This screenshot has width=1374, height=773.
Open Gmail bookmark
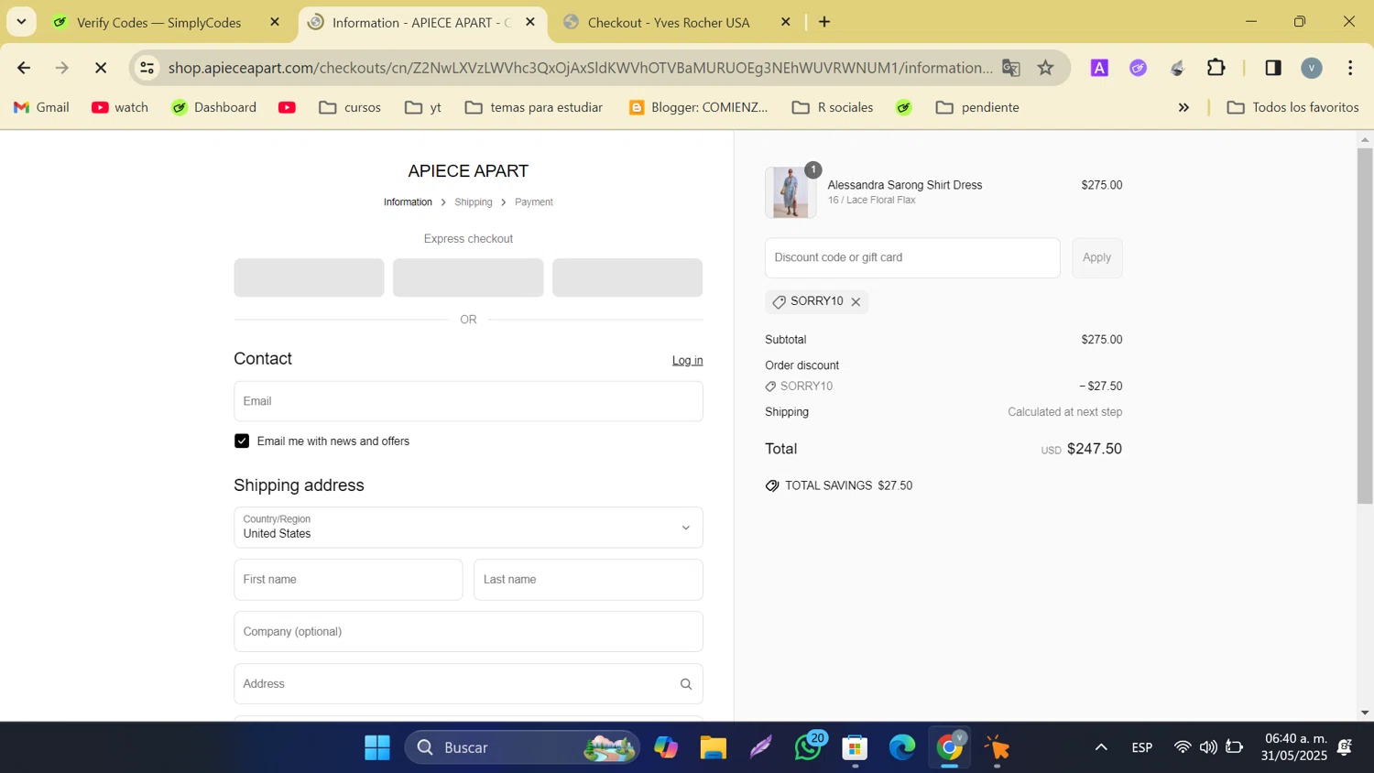click(x=41, y=107)
